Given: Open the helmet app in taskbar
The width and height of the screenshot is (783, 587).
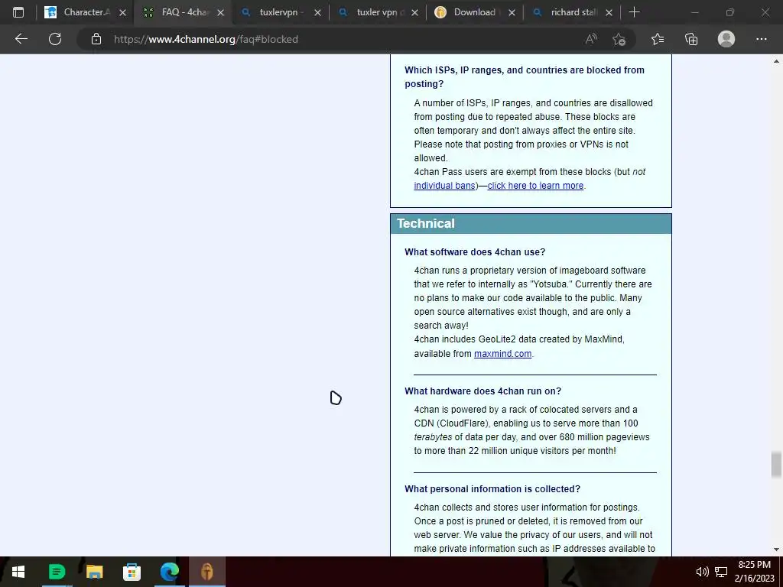Looking at the screenshot, I should pos(207,572).
